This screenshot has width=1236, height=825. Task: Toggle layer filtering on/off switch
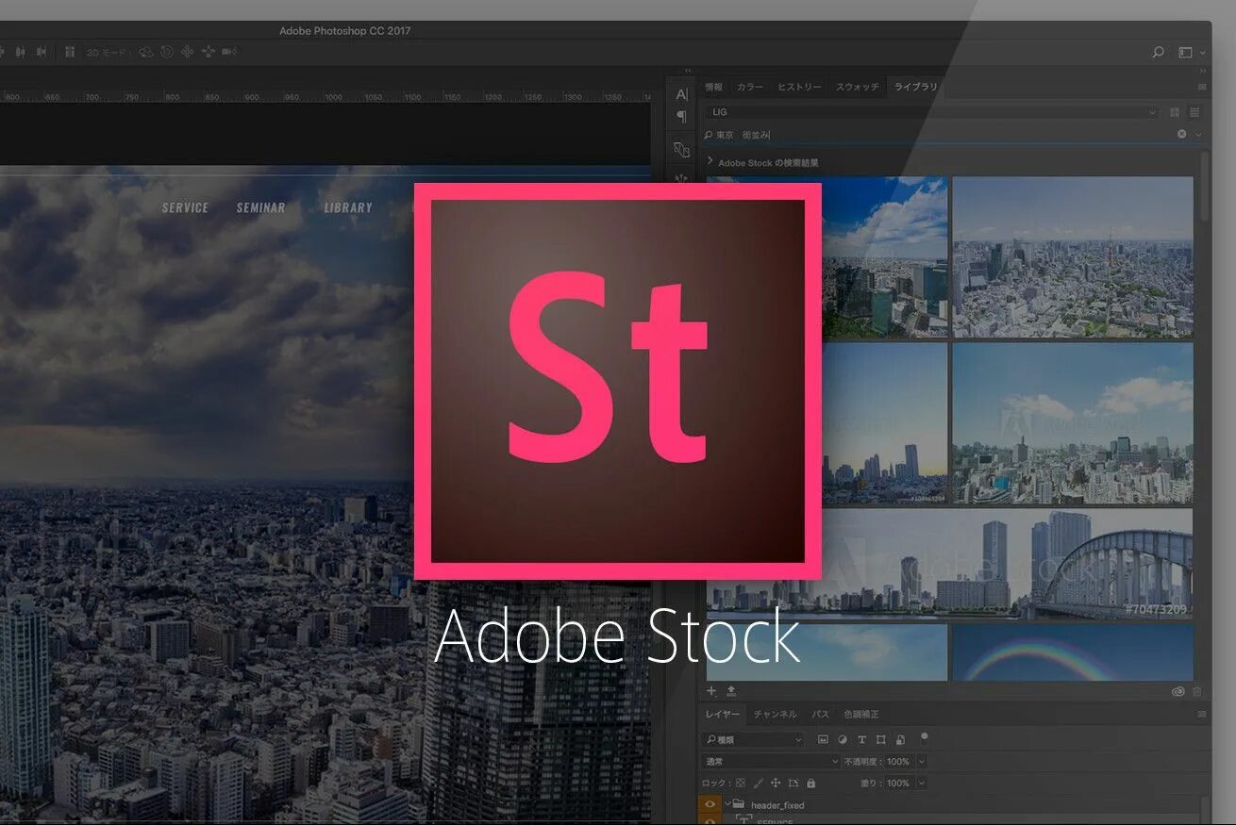(x=925, y=738)
